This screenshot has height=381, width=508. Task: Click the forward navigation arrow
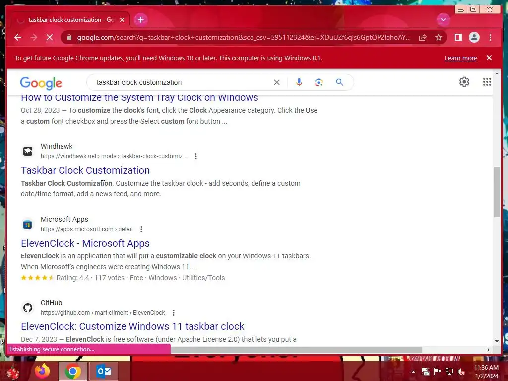pyautogui.click(x=34, y=37)
